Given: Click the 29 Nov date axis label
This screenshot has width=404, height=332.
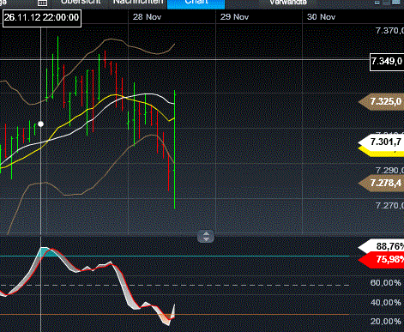Looking at the screenshot, I should coord(234,17).
